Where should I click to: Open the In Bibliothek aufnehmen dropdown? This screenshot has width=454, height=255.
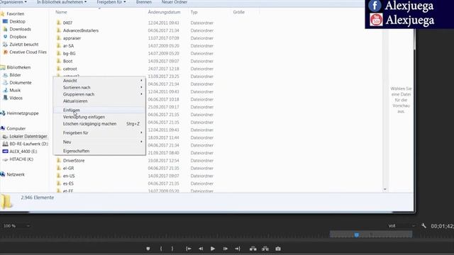pyautogui.click(x=62, y=2)
